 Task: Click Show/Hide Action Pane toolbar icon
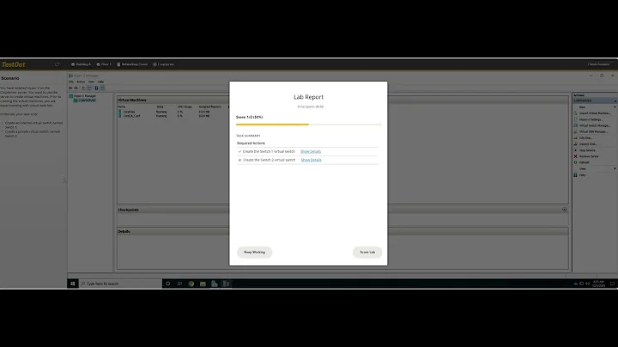[102, 88]
